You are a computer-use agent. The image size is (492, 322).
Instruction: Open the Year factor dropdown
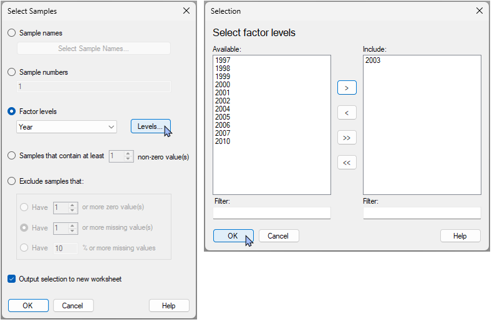(67, 127)
